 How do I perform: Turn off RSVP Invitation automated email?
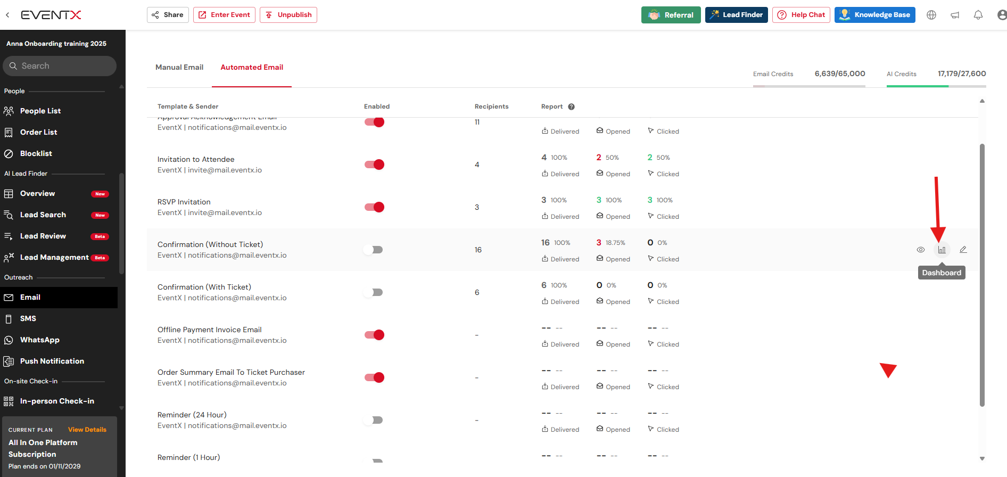point(374,207)
